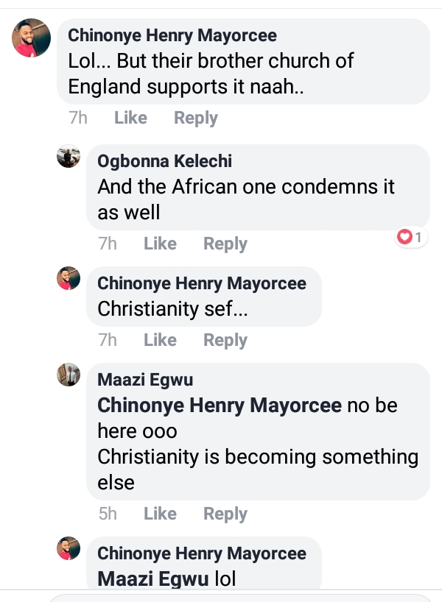Click avatar beside the 'Maazi Egwu lol' reply
Screen dimensions: 442x602
click(69, 548)
